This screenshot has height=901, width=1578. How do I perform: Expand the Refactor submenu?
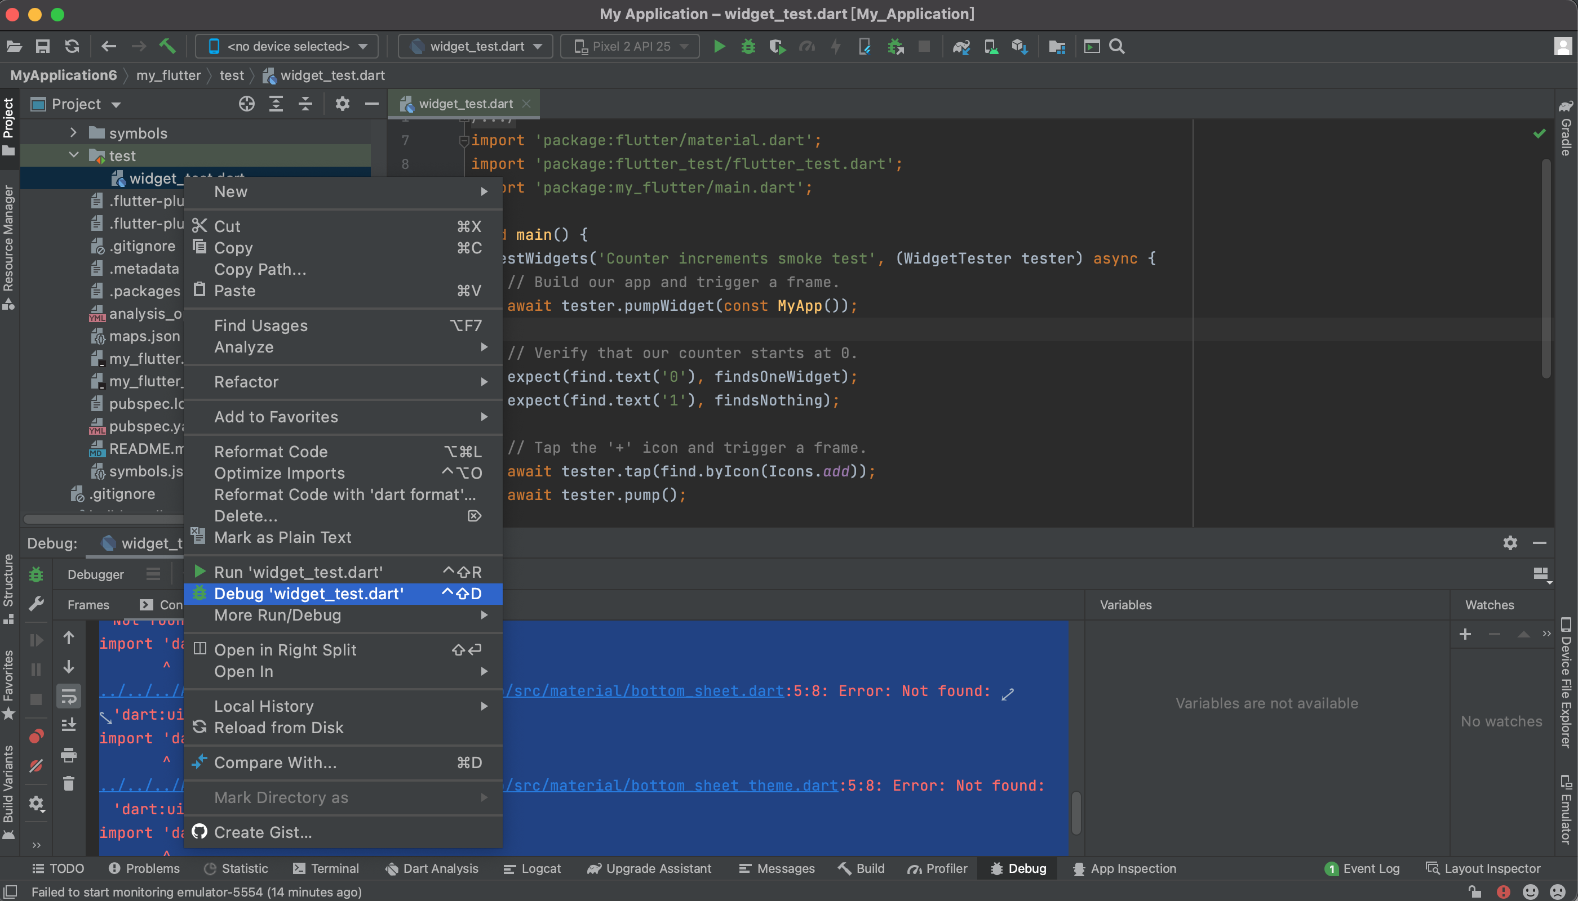click(x=344, y=382)
